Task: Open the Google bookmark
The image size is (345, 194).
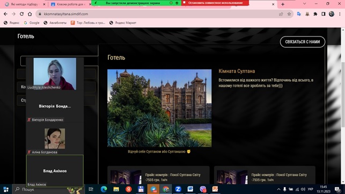Action: [x=32, y=23]
